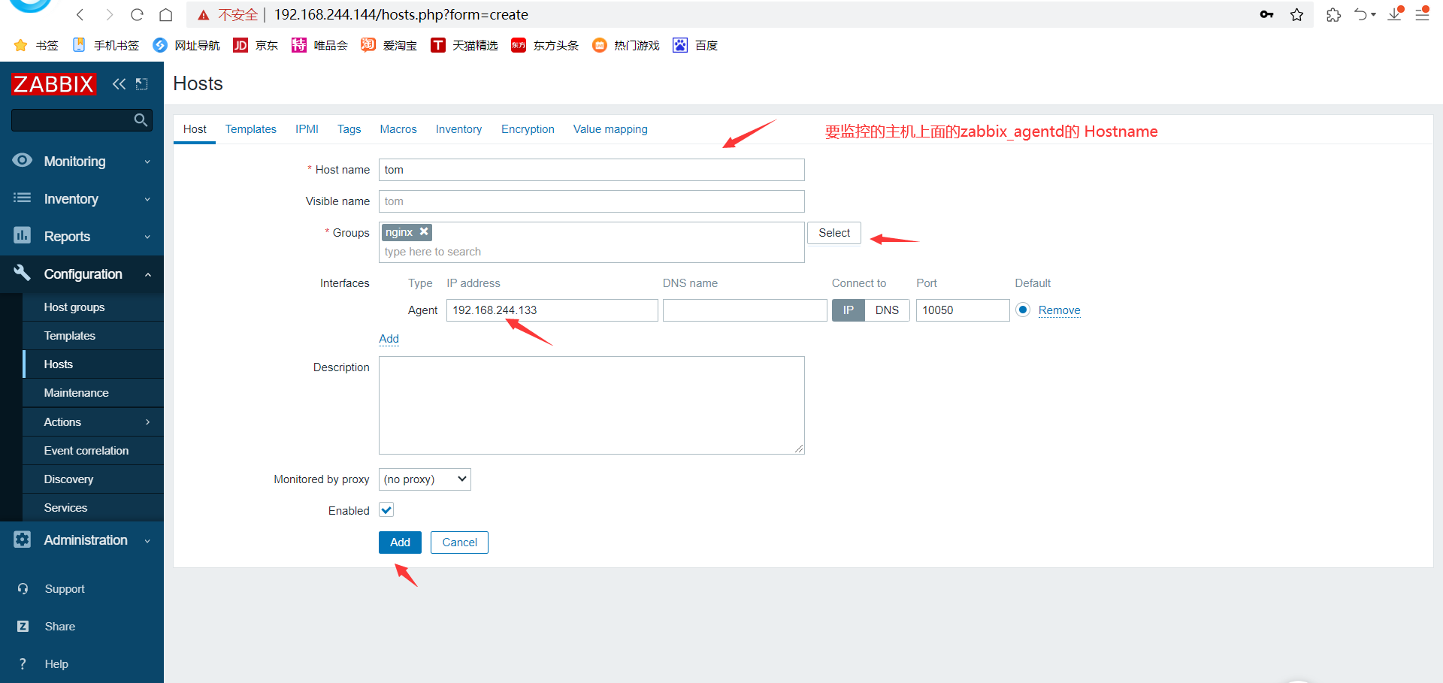Open the browser downloads icon

(x=1396, y=14)
